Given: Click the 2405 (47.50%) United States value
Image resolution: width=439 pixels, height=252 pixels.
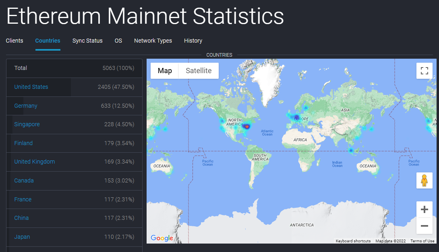Looking at the screenshot, I should click(x=116, y=87).
